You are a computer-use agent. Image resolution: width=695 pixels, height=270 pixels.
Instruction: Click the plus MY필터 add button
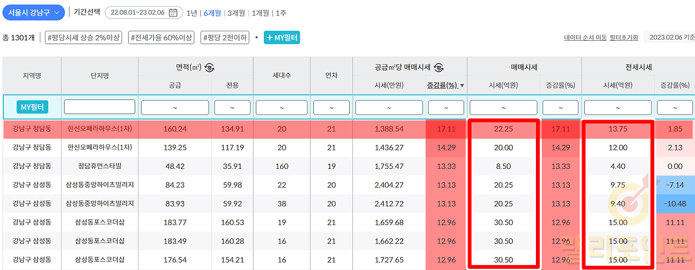click(282, 37)
